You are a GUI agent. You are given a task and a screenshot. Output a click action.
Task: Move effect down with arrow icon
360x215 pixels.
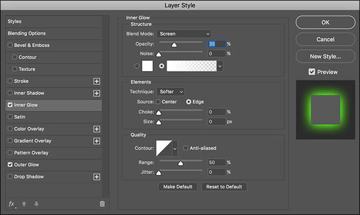(x=36, y=204)
